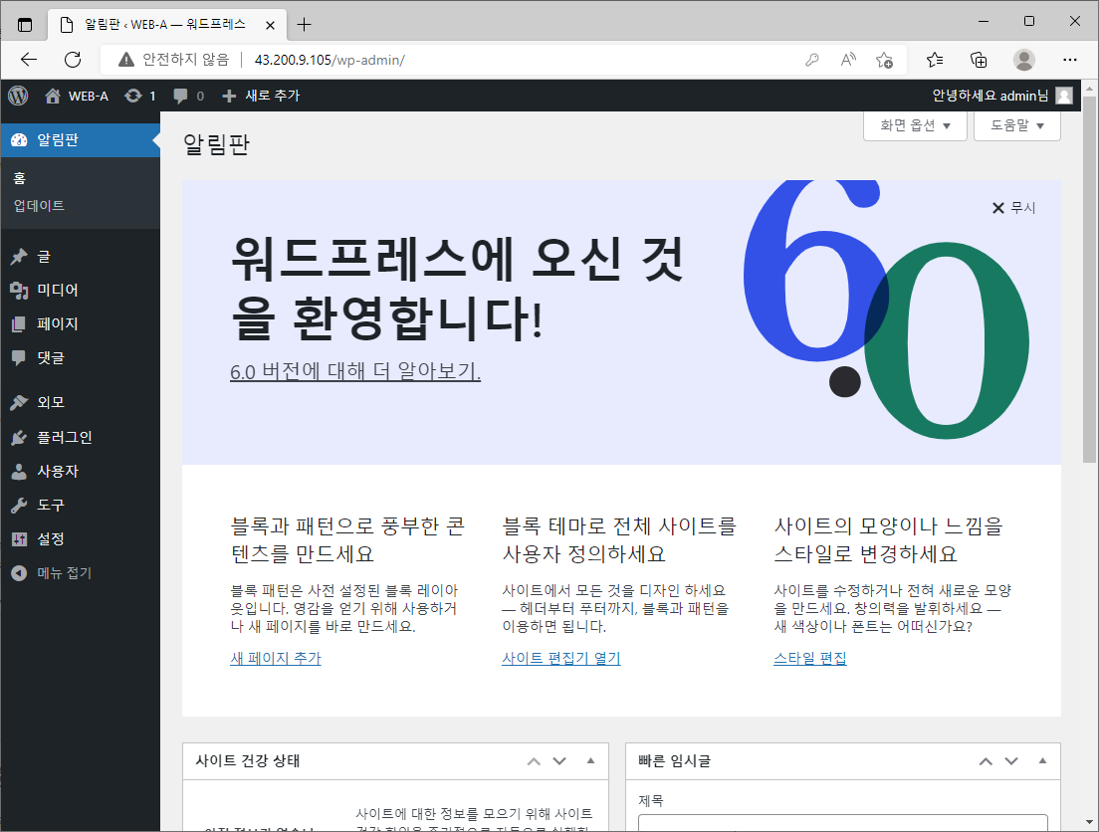The height and width of the screenshot is (832, 1099).
Task: Click the saved password key icon
Action: tap(812, 61)
